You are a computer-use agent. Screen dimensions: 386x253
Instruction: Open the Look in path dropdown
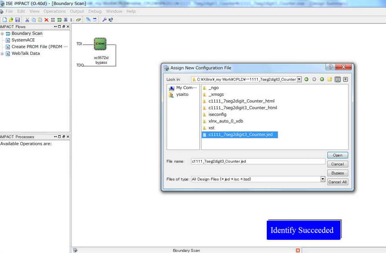click(x=299, y=80)
